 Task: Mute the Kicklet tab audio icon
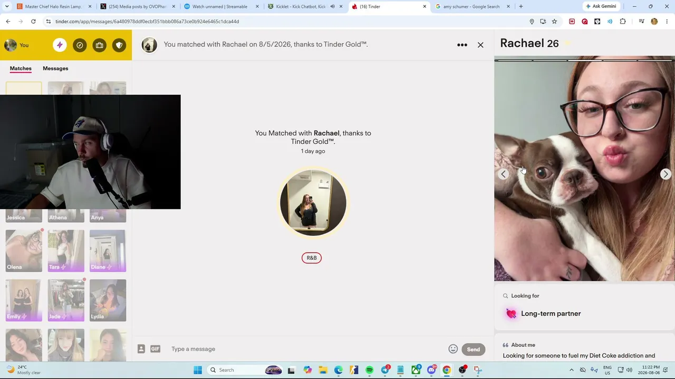(x=332, y=7)
